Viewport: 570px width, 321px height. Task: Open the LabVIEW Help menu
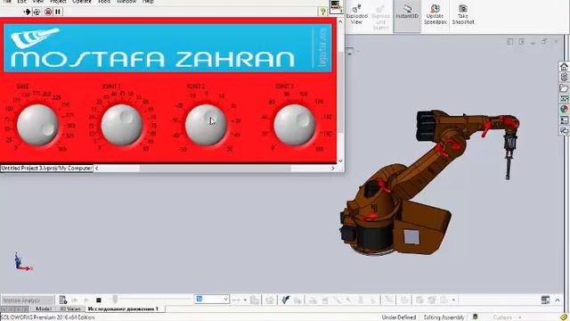click(x=148, y=2)
